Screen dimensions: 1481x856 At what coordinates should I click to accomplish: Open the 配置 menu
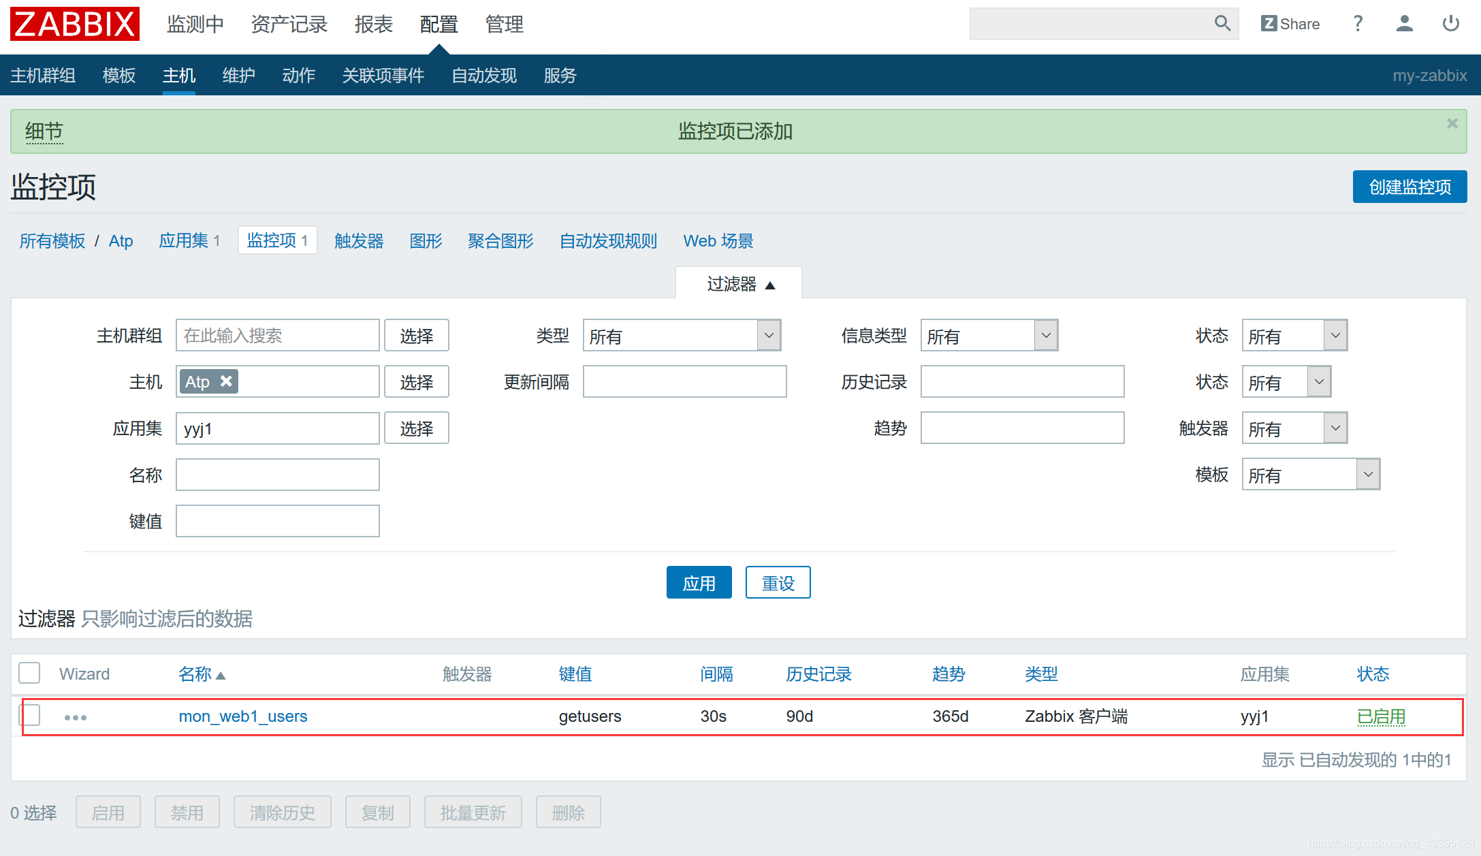[x=439, y=25]
